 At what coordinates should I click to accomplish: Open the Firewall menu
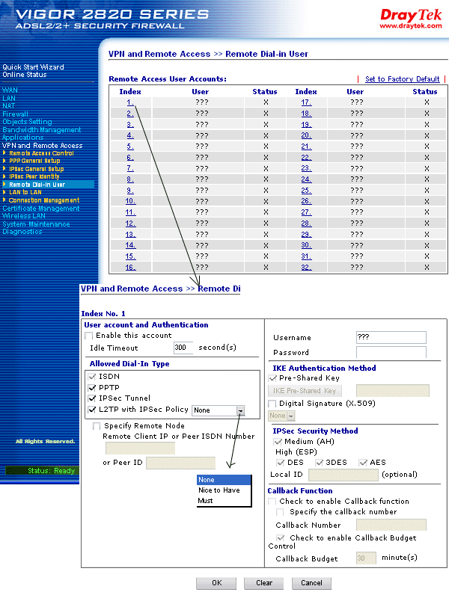[x=15, y=114]
